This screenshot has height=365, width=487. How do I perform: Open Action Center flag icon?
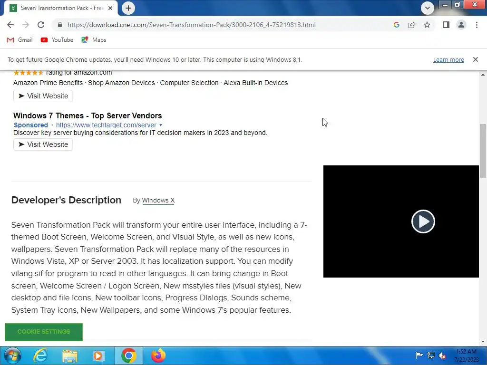(419, 355)
